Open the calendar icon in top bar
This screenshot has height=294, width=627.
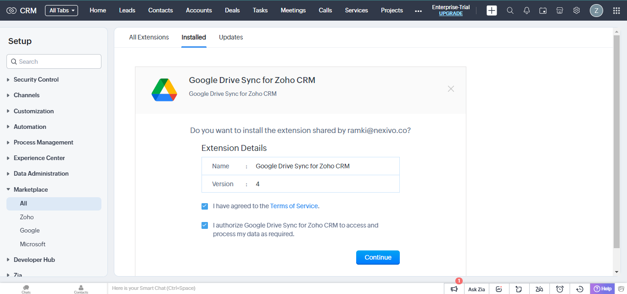543,11
